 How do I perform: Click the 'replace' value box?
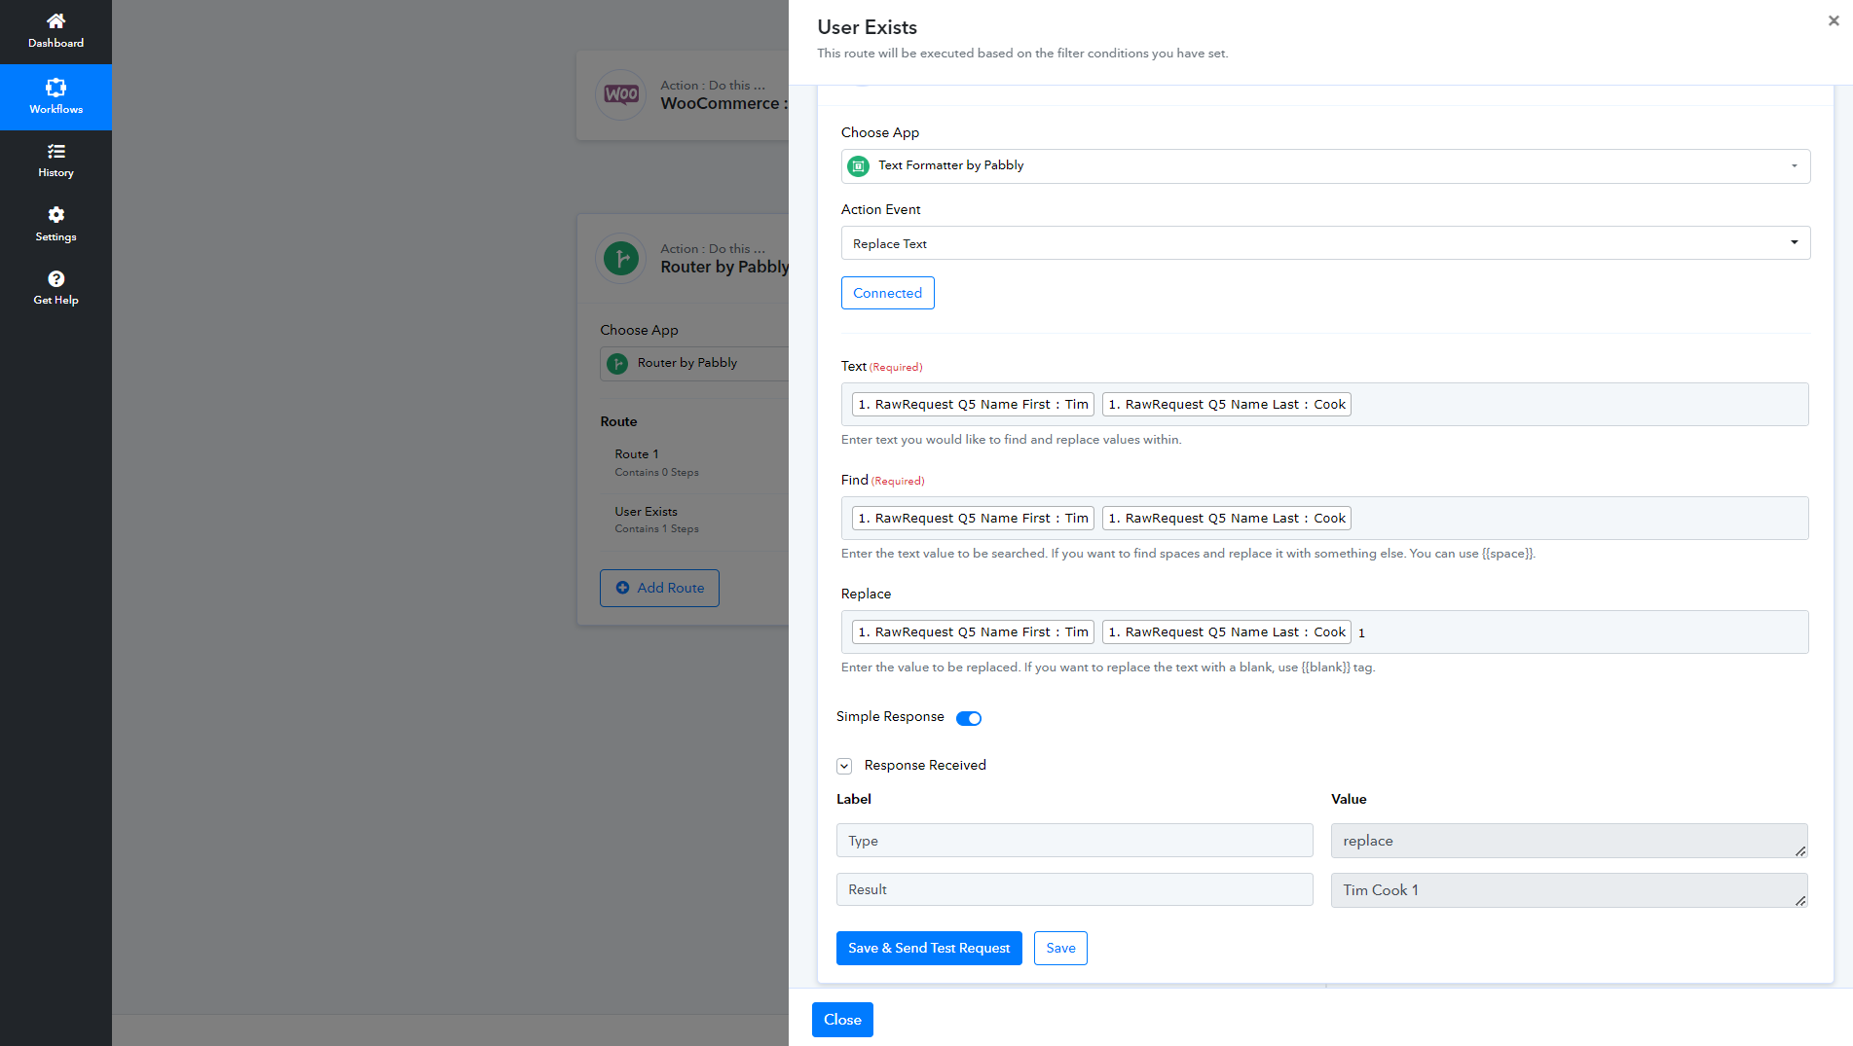1569,841
